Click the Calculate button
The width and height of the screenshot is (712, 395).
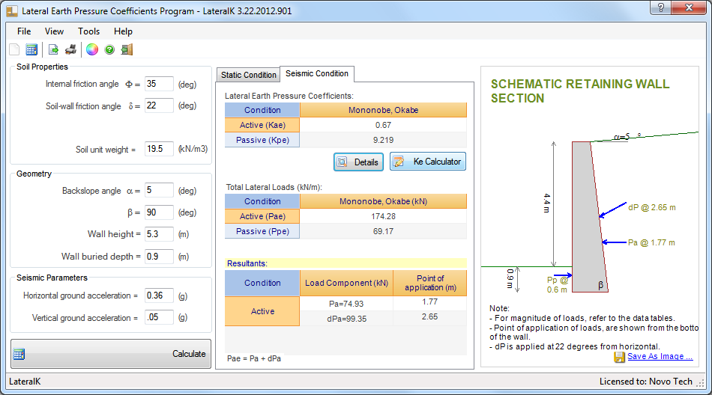point(111,354)
